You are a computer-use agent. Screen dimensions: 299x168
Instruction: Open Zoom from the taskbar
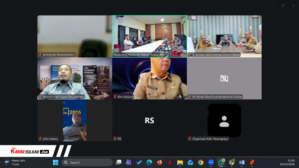coord(211,162)
